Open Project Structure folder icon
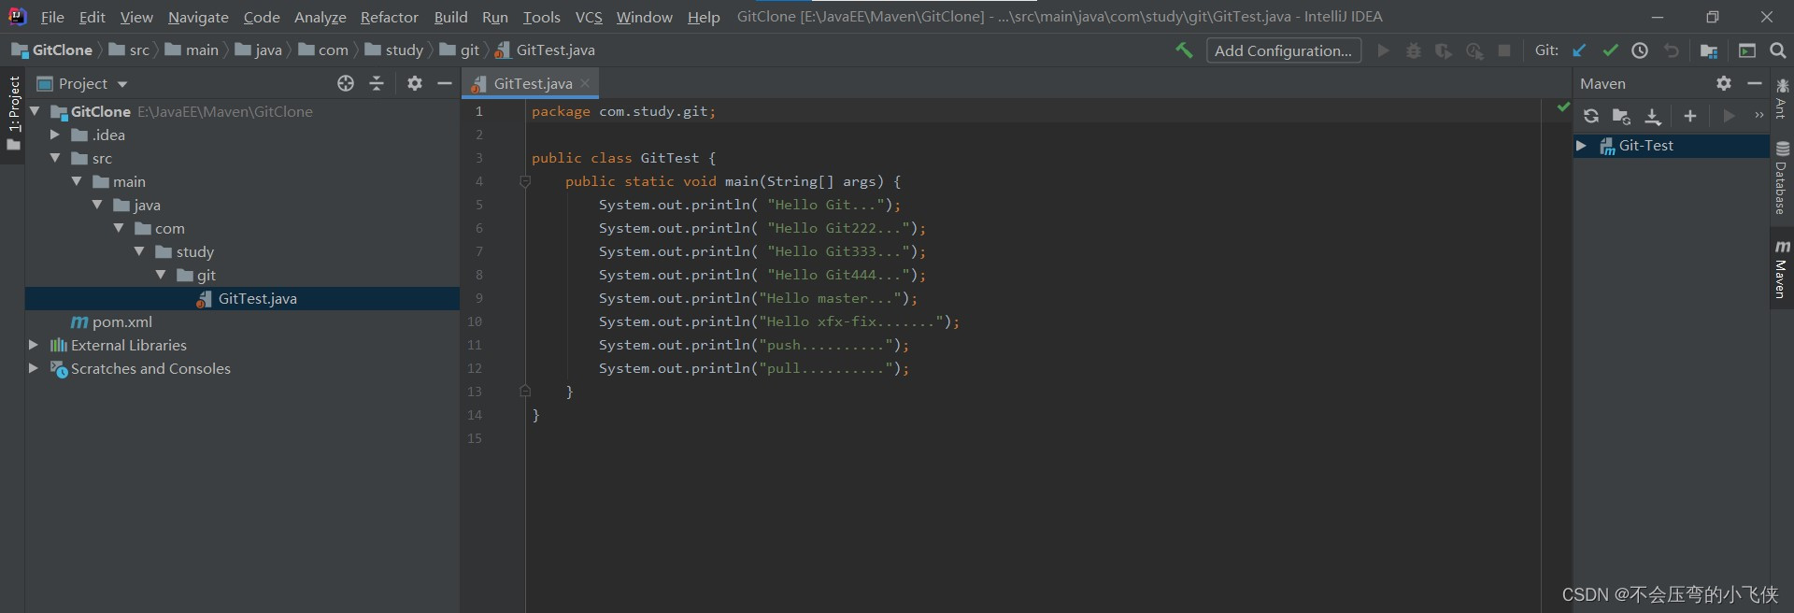Screen dimensions: 1794x613 (1709, 50)
